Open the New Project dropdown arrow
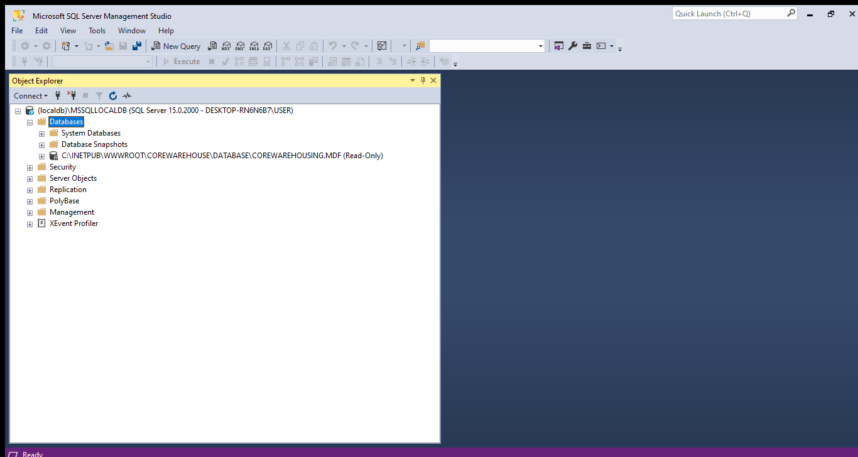Image resolution: width=858 pixels, height=457 pixels. (x=77, y=46)
